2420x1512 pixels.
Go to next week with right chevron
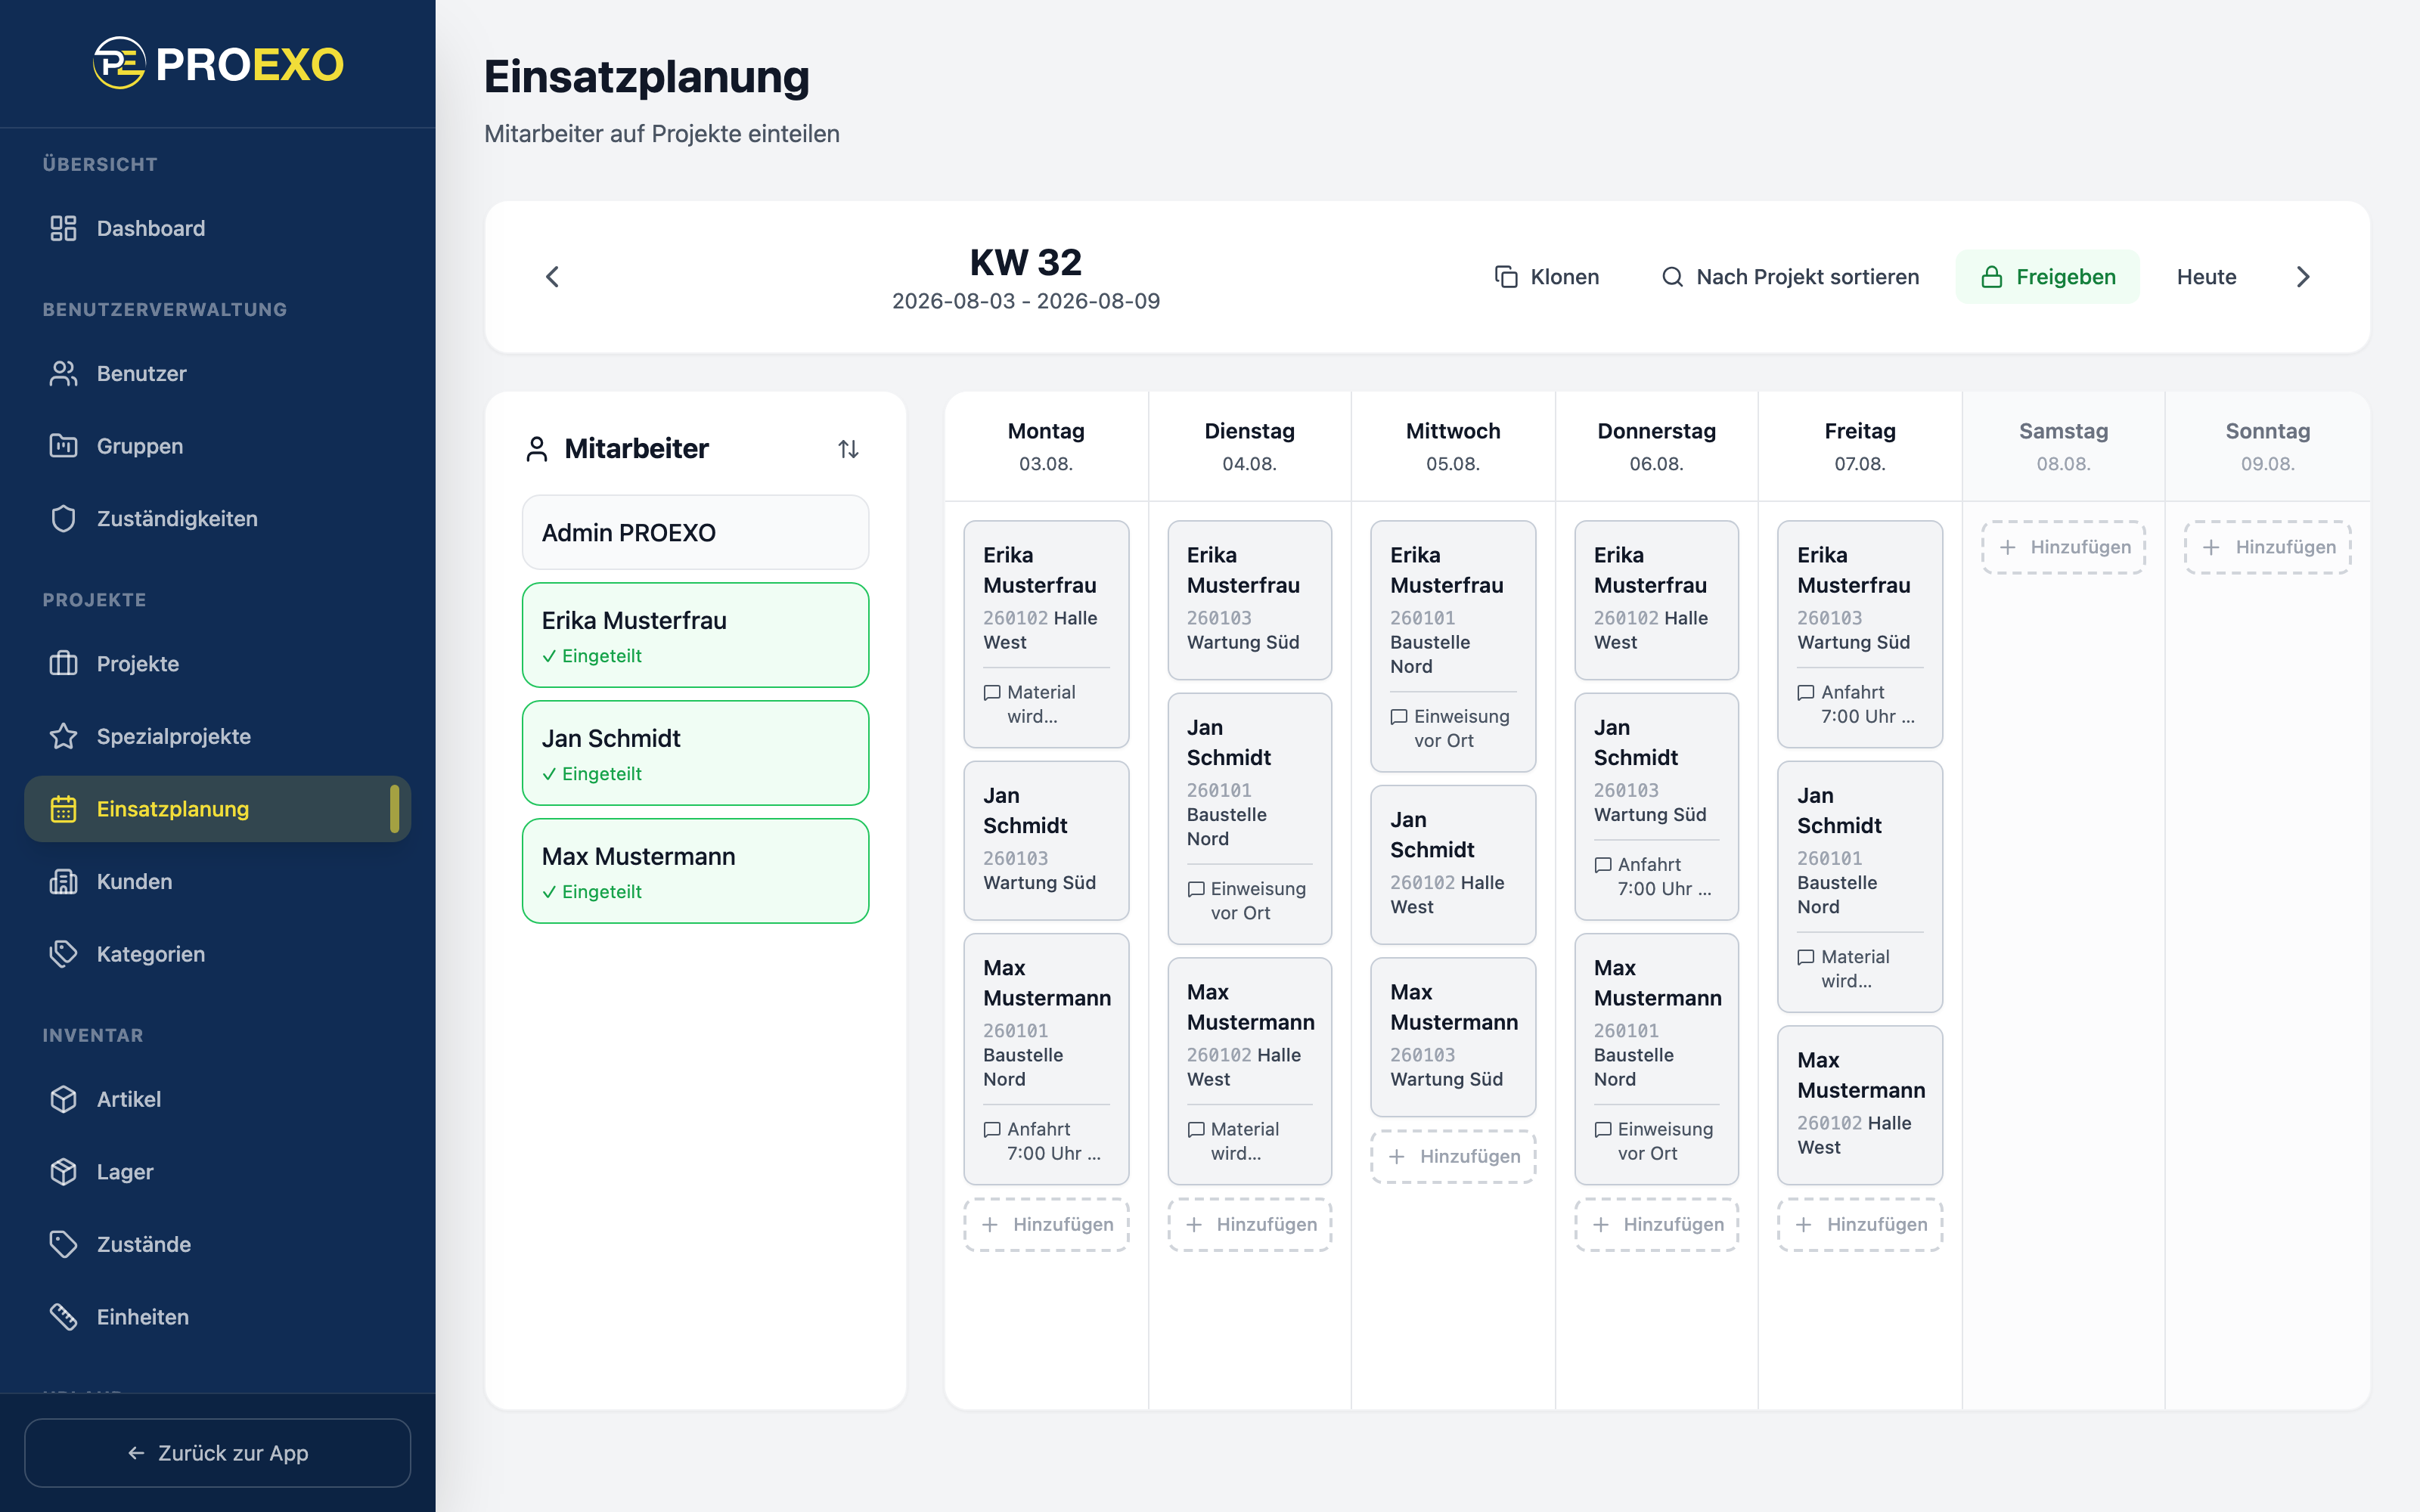[2303, 277]
